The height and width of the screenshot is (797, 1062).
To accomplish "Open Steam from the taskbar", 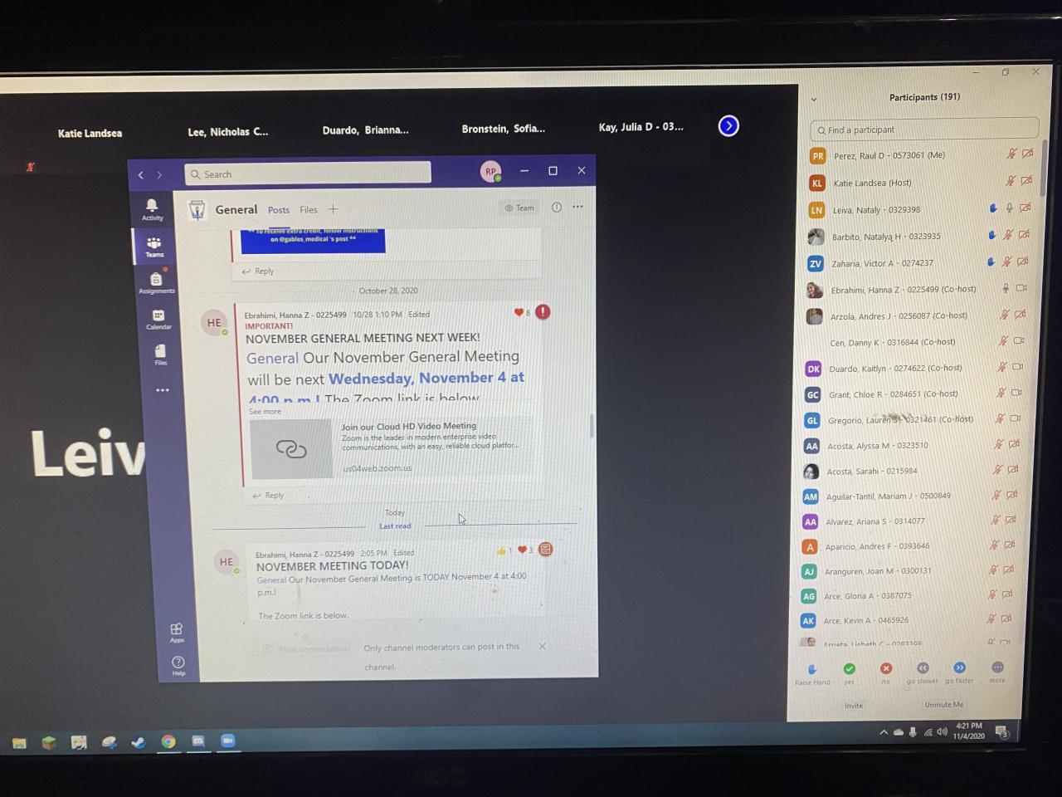I will [x=139, y=742].
